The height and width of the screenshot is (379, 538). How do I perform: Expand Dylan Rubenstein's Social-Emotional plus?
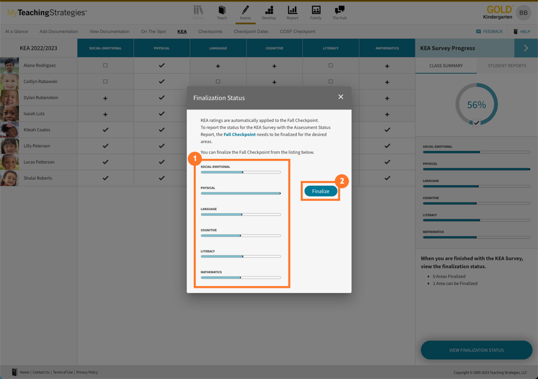[x=105, y=98]
